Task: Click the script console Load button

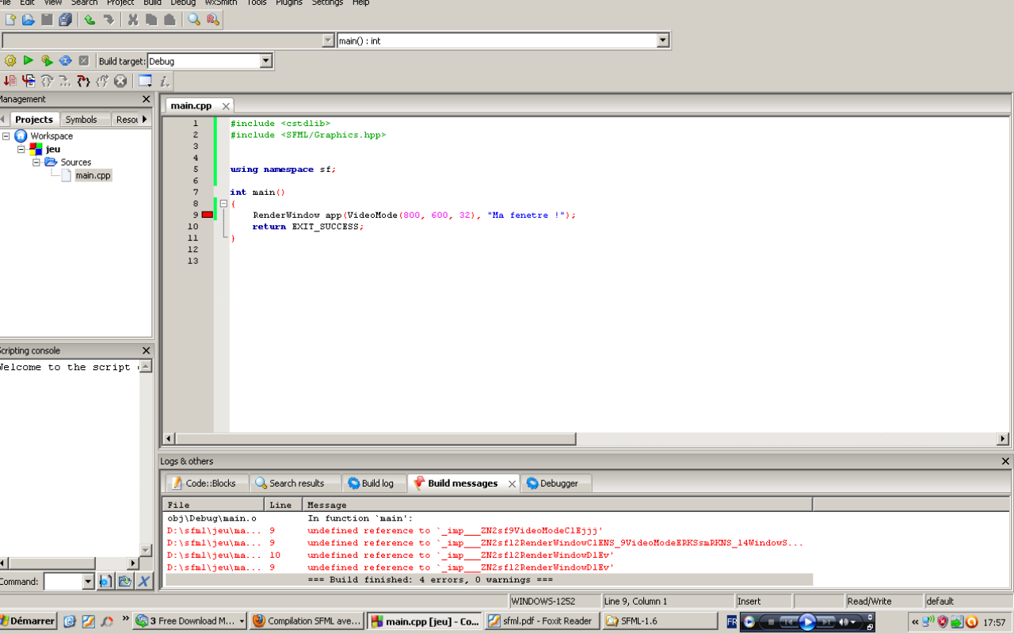Action: pos(124,582)
